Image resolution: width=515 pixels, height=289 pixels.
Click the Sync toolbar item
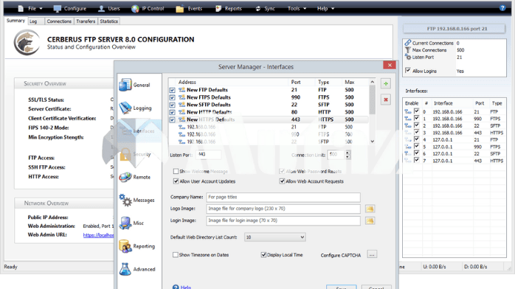[265, 9]
